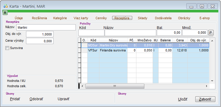Select the Finlandia surovina row

point(145,50)
